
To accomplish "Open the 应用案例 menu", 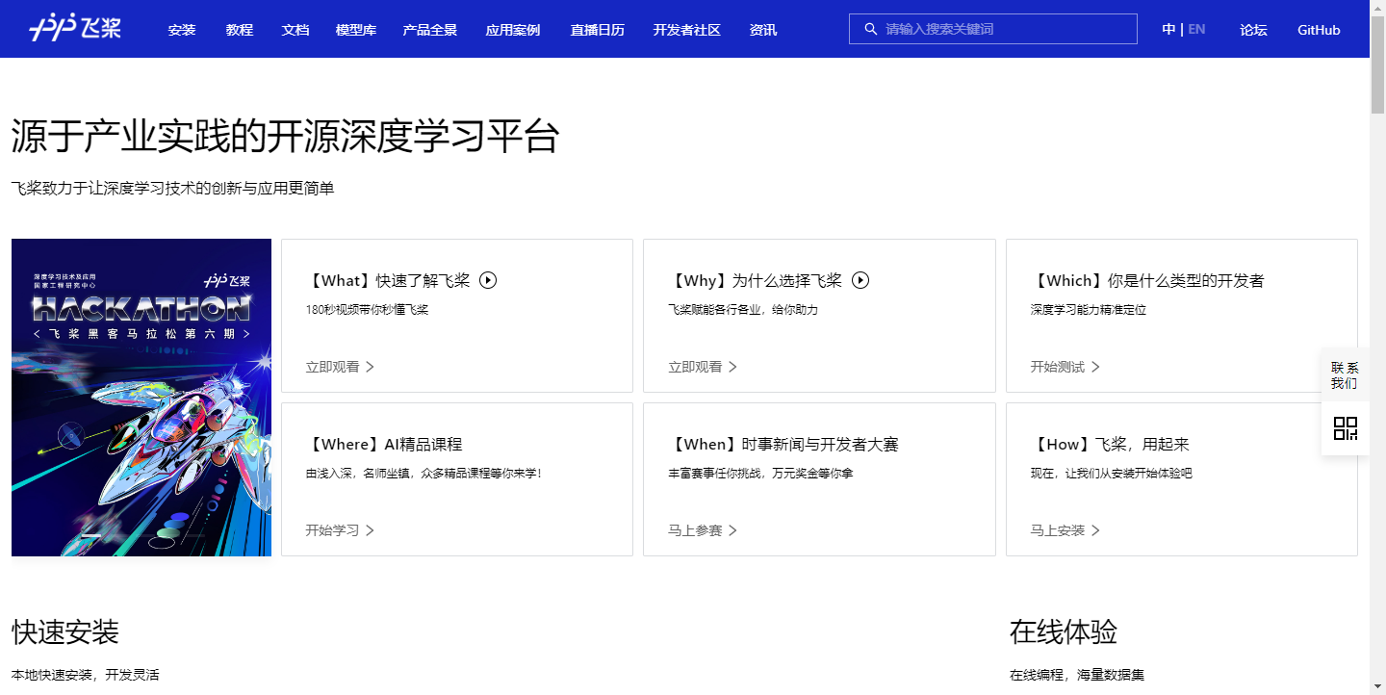I will tap(513, 30).
